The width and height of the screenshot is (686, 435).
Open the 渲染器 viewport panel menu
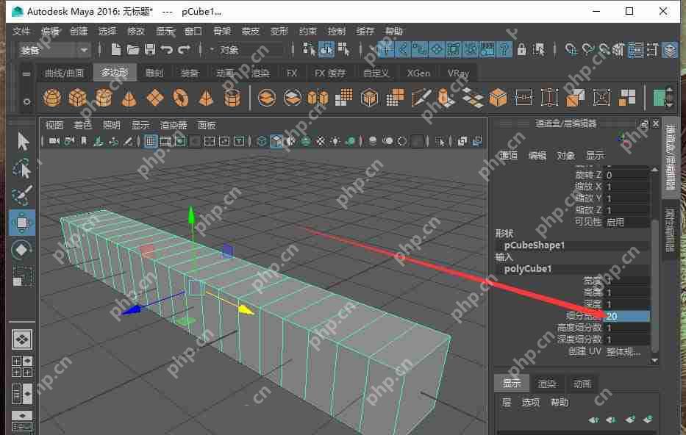pyautogui.click(x=174, y=125)
